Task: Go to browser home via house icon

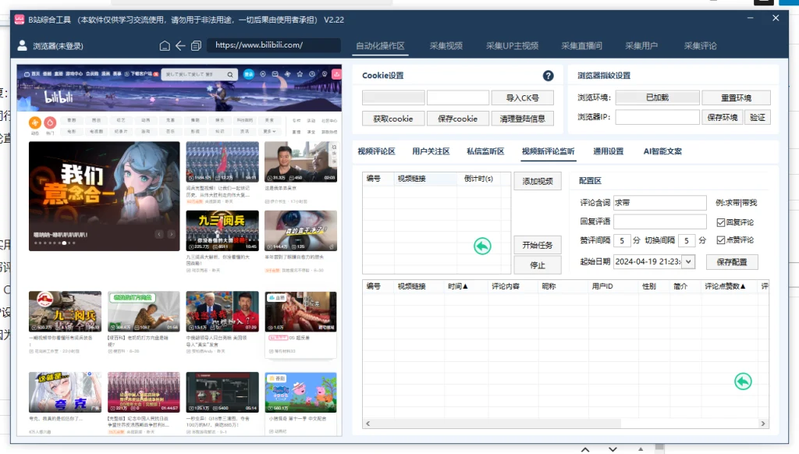Action: pyautogui.click(x=165, y=45)
